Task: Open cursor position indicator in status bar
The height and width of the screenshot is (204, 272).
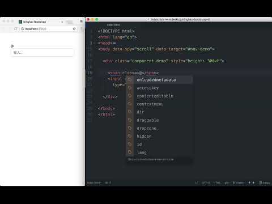Action: 108,182
